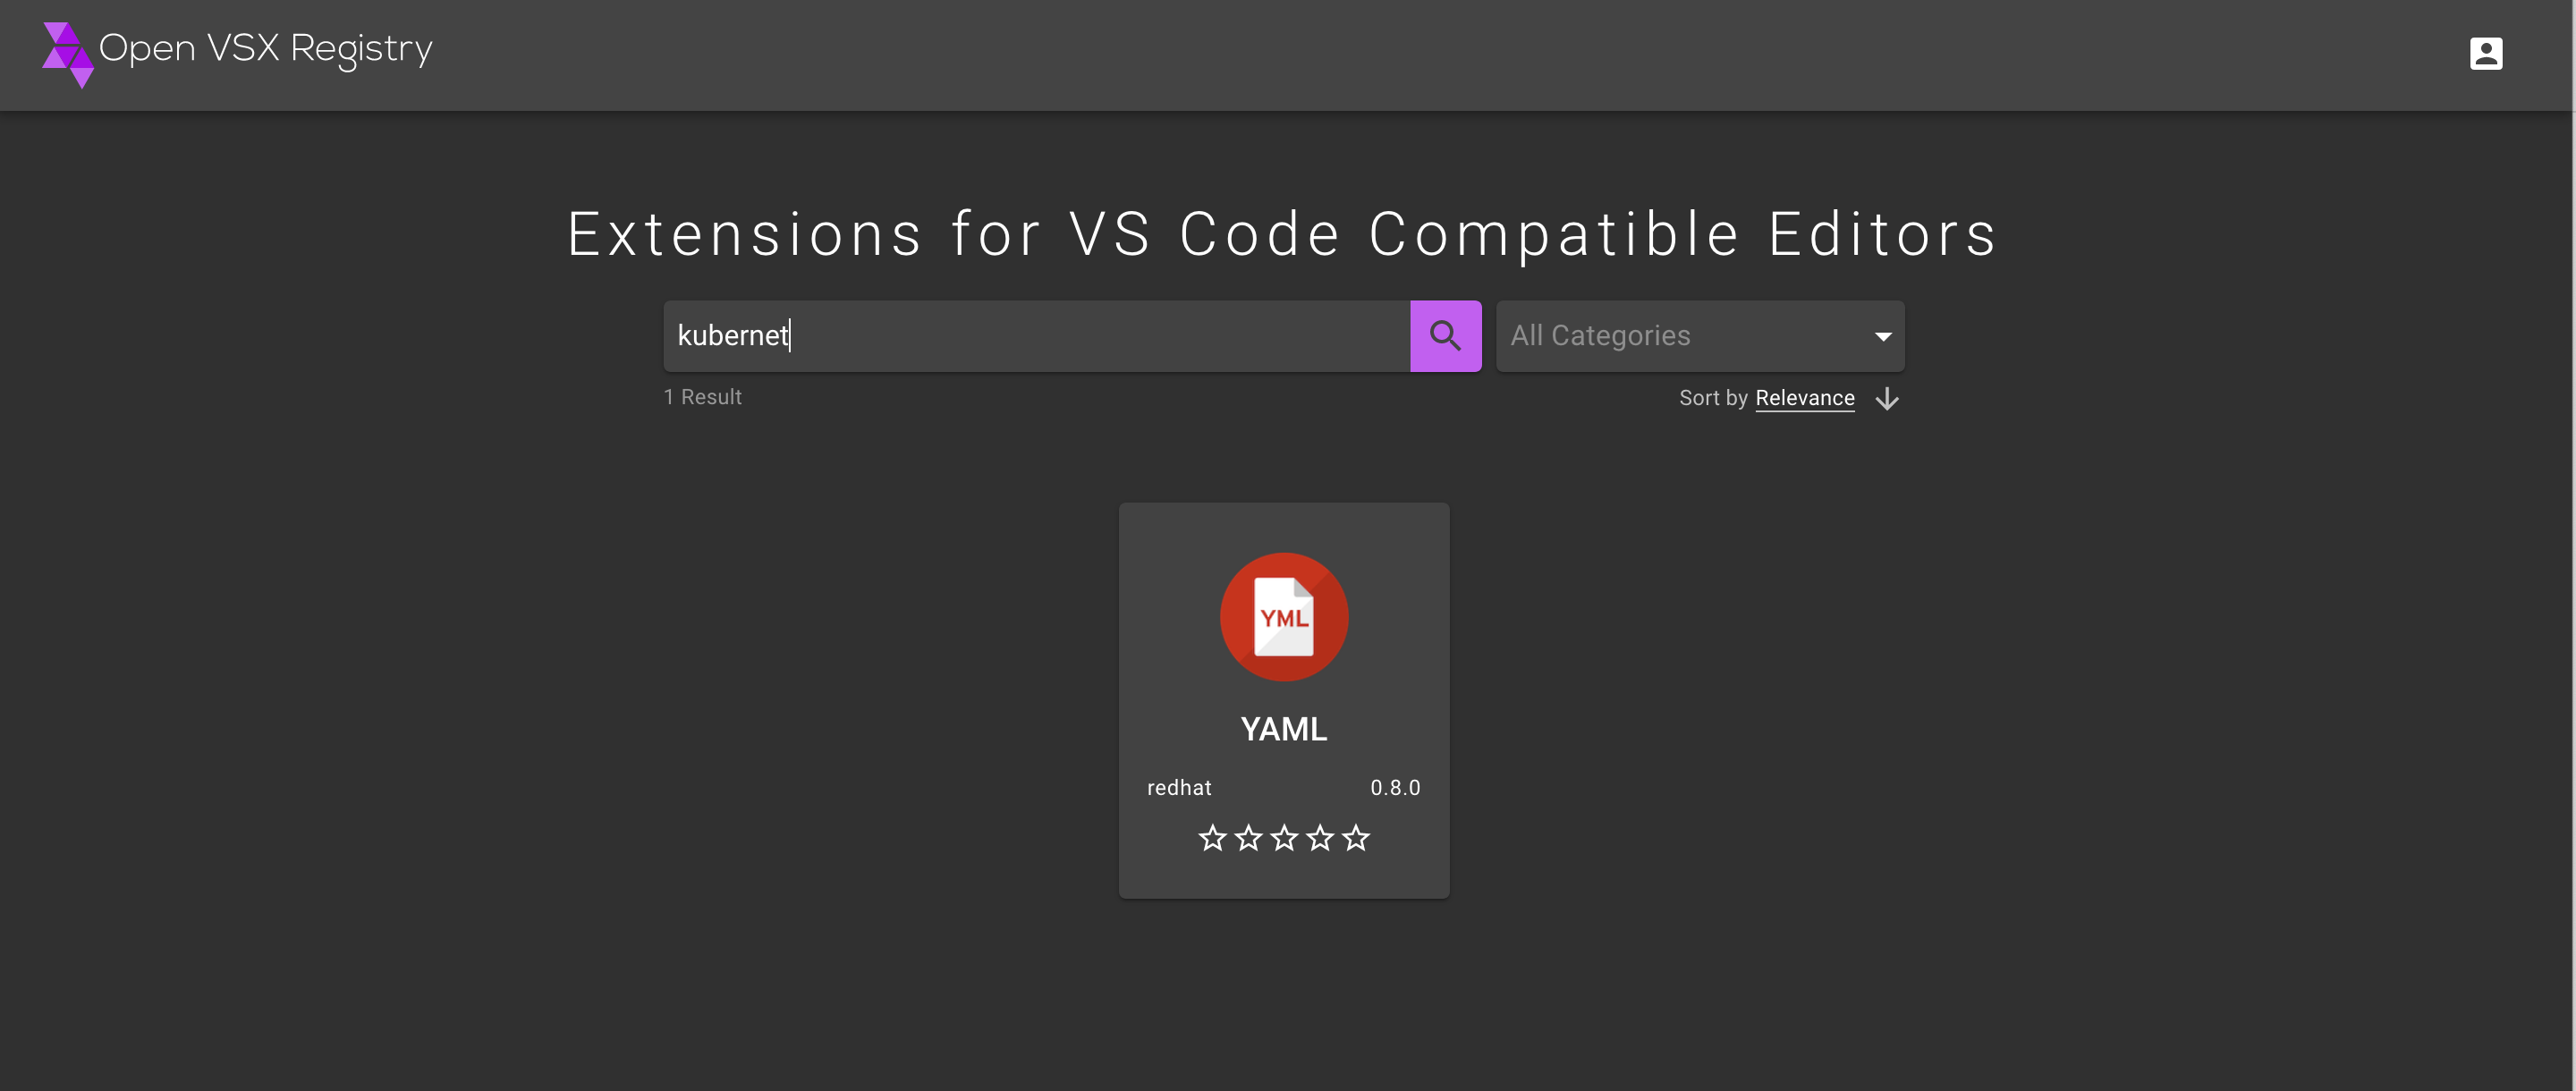
Task: Focus the search field containing kubernet
Action: coord(1035,336)
